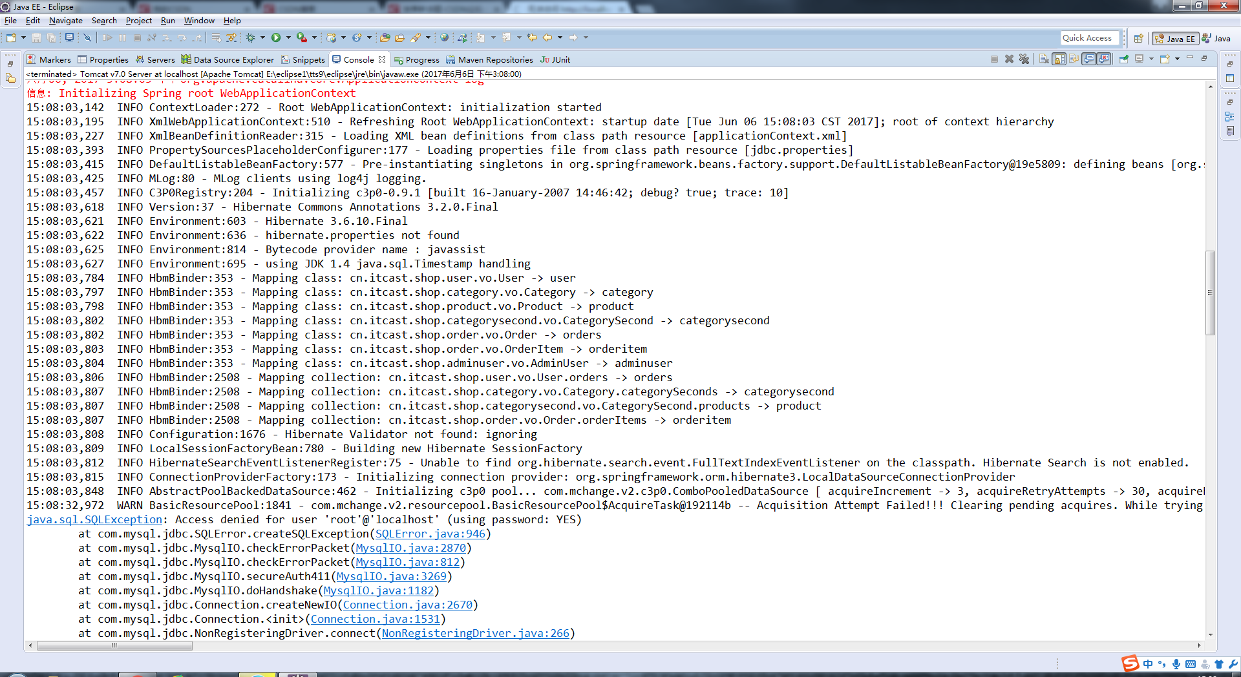This screenshot has height=677, width=1241.
Task: Click Remove Launch X icon in Console
Action: 1009,59
